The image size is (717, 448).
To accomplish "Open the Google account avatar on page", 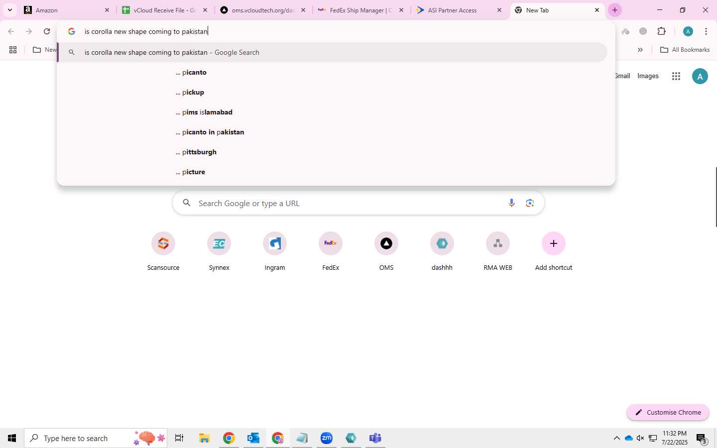I will [700, 76].
